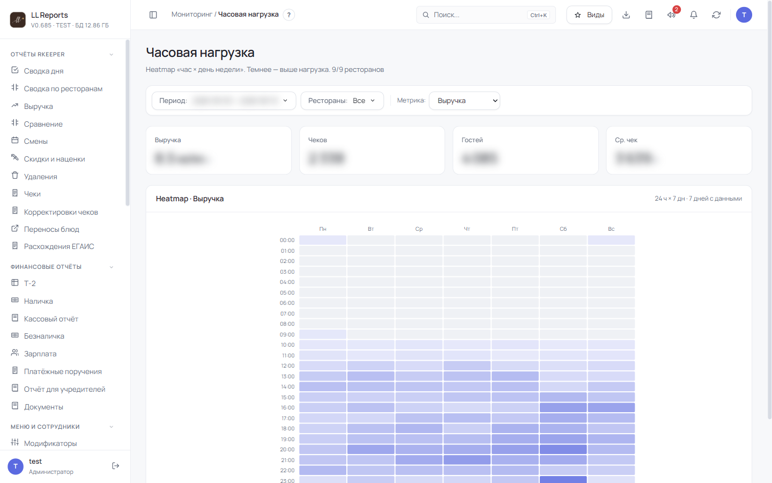Click the Сб 20:00 heatmap cell
Screen dimensions: 772x483
coord(563,450)
